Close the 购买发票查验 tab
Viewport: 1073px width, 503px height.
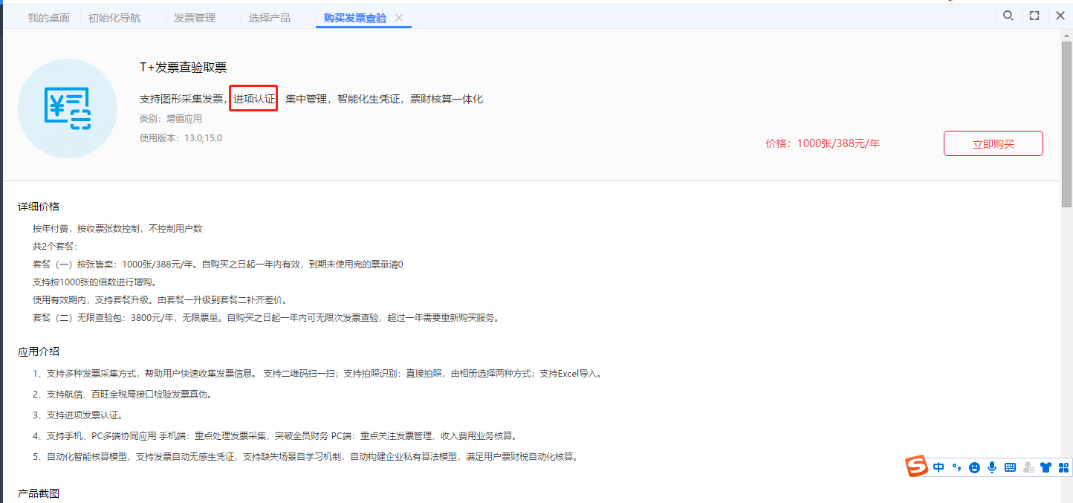[399, 18]
